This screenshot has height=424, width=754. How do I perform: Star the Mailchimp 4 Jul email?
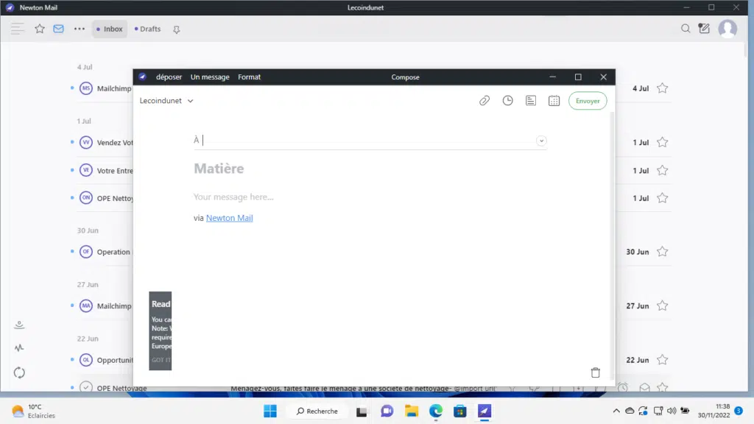coord(662,88)
